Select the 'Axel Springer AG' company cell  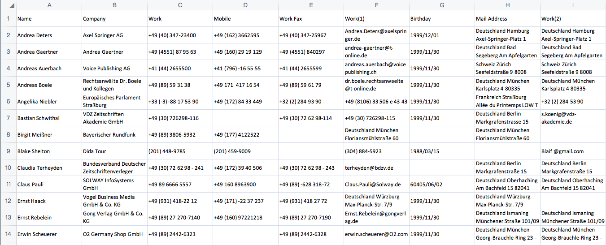114,35
